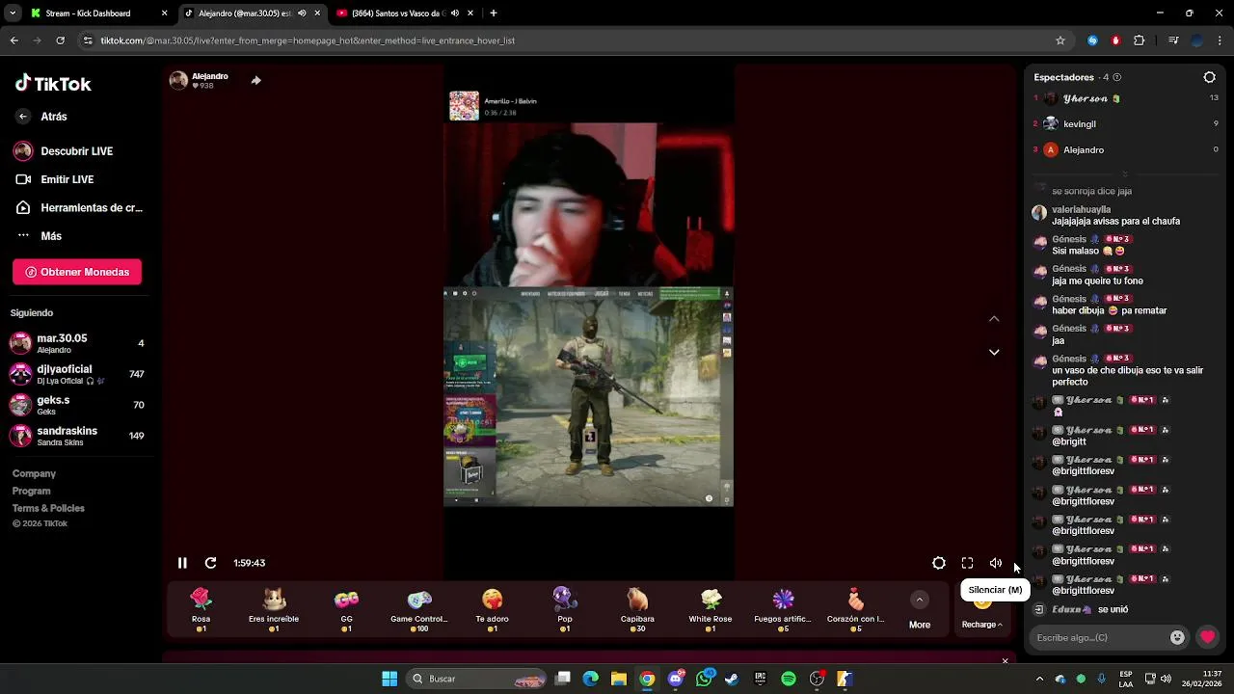Send the GG gift
Viewport: 1234px width, 694px height.
[346, 609]
